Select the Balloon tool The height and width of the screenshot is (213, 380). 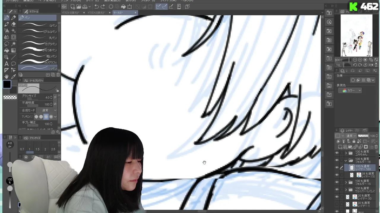point(13,64)
